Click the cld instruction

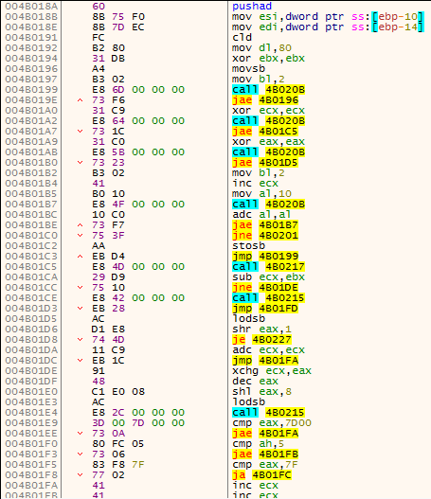[x=242, y=37]
